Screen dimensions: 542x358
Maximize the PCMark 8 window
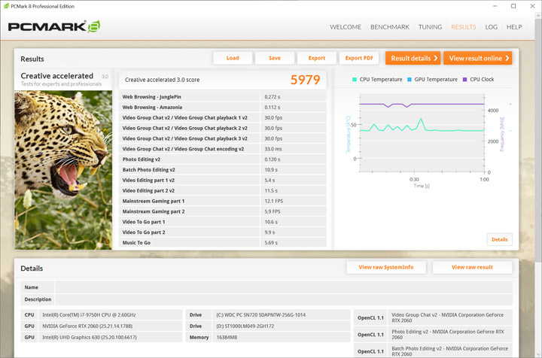click(x=513, y=6)
